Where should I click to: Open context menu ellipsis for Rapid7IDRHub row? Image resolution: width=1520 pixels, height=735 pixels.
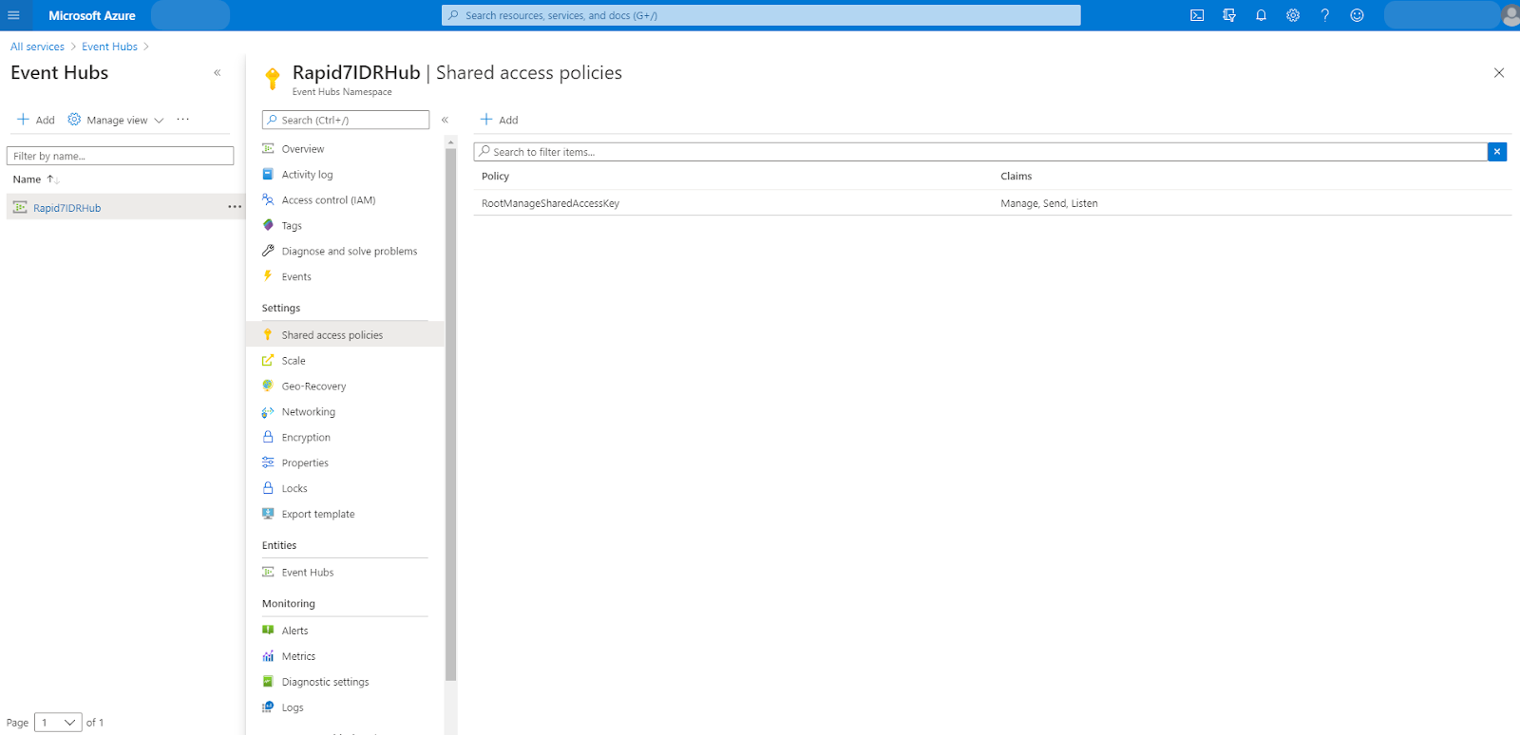click(235, 207)
